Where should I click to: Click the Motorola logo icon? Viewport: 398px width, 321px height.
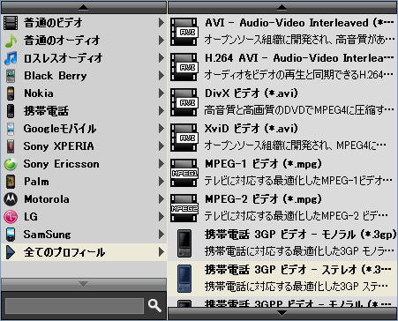(11, 199)
